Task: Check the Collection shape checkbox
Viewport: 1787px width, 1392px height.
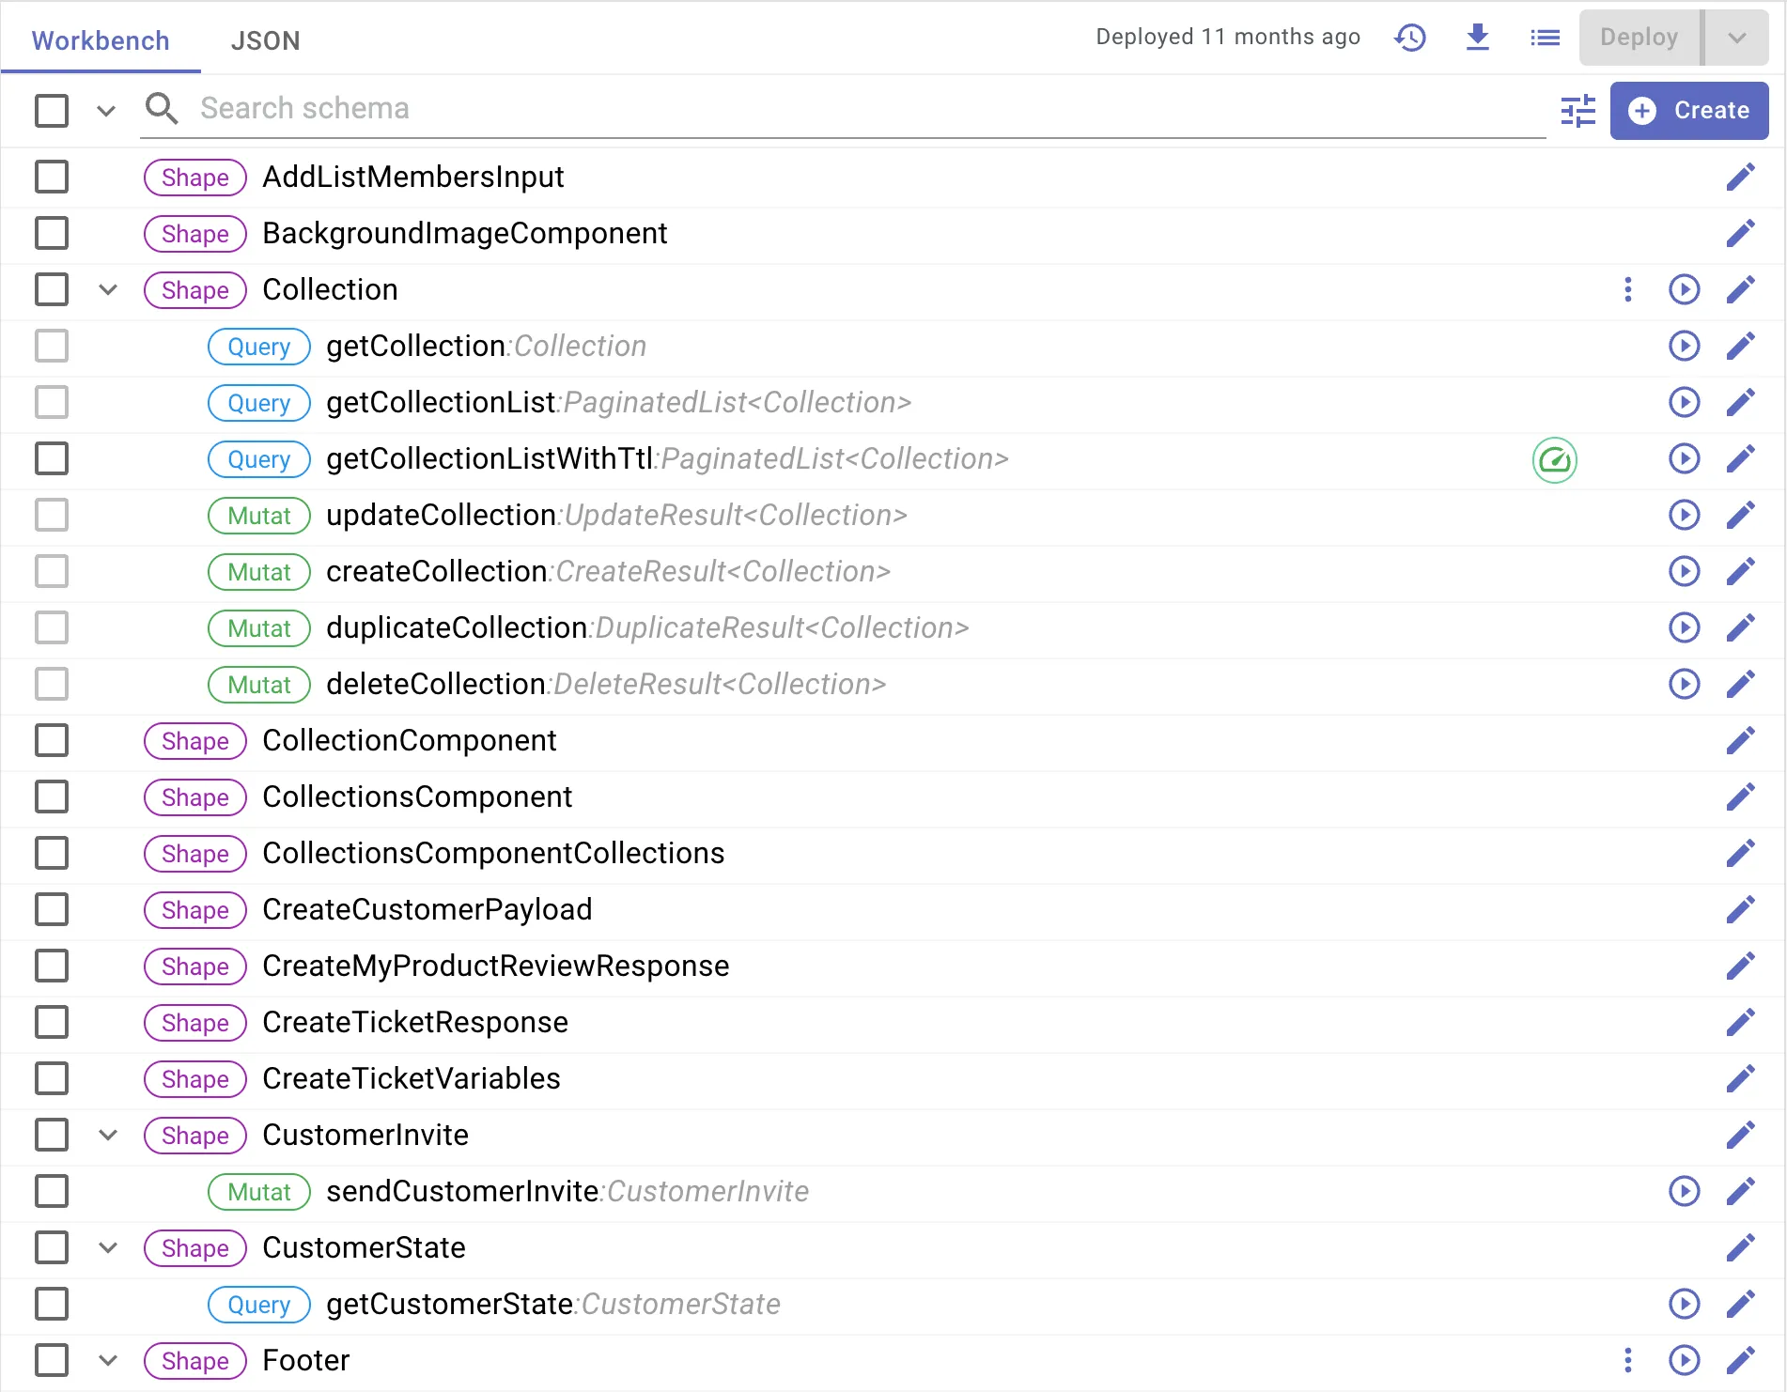Action: (52, 289)
